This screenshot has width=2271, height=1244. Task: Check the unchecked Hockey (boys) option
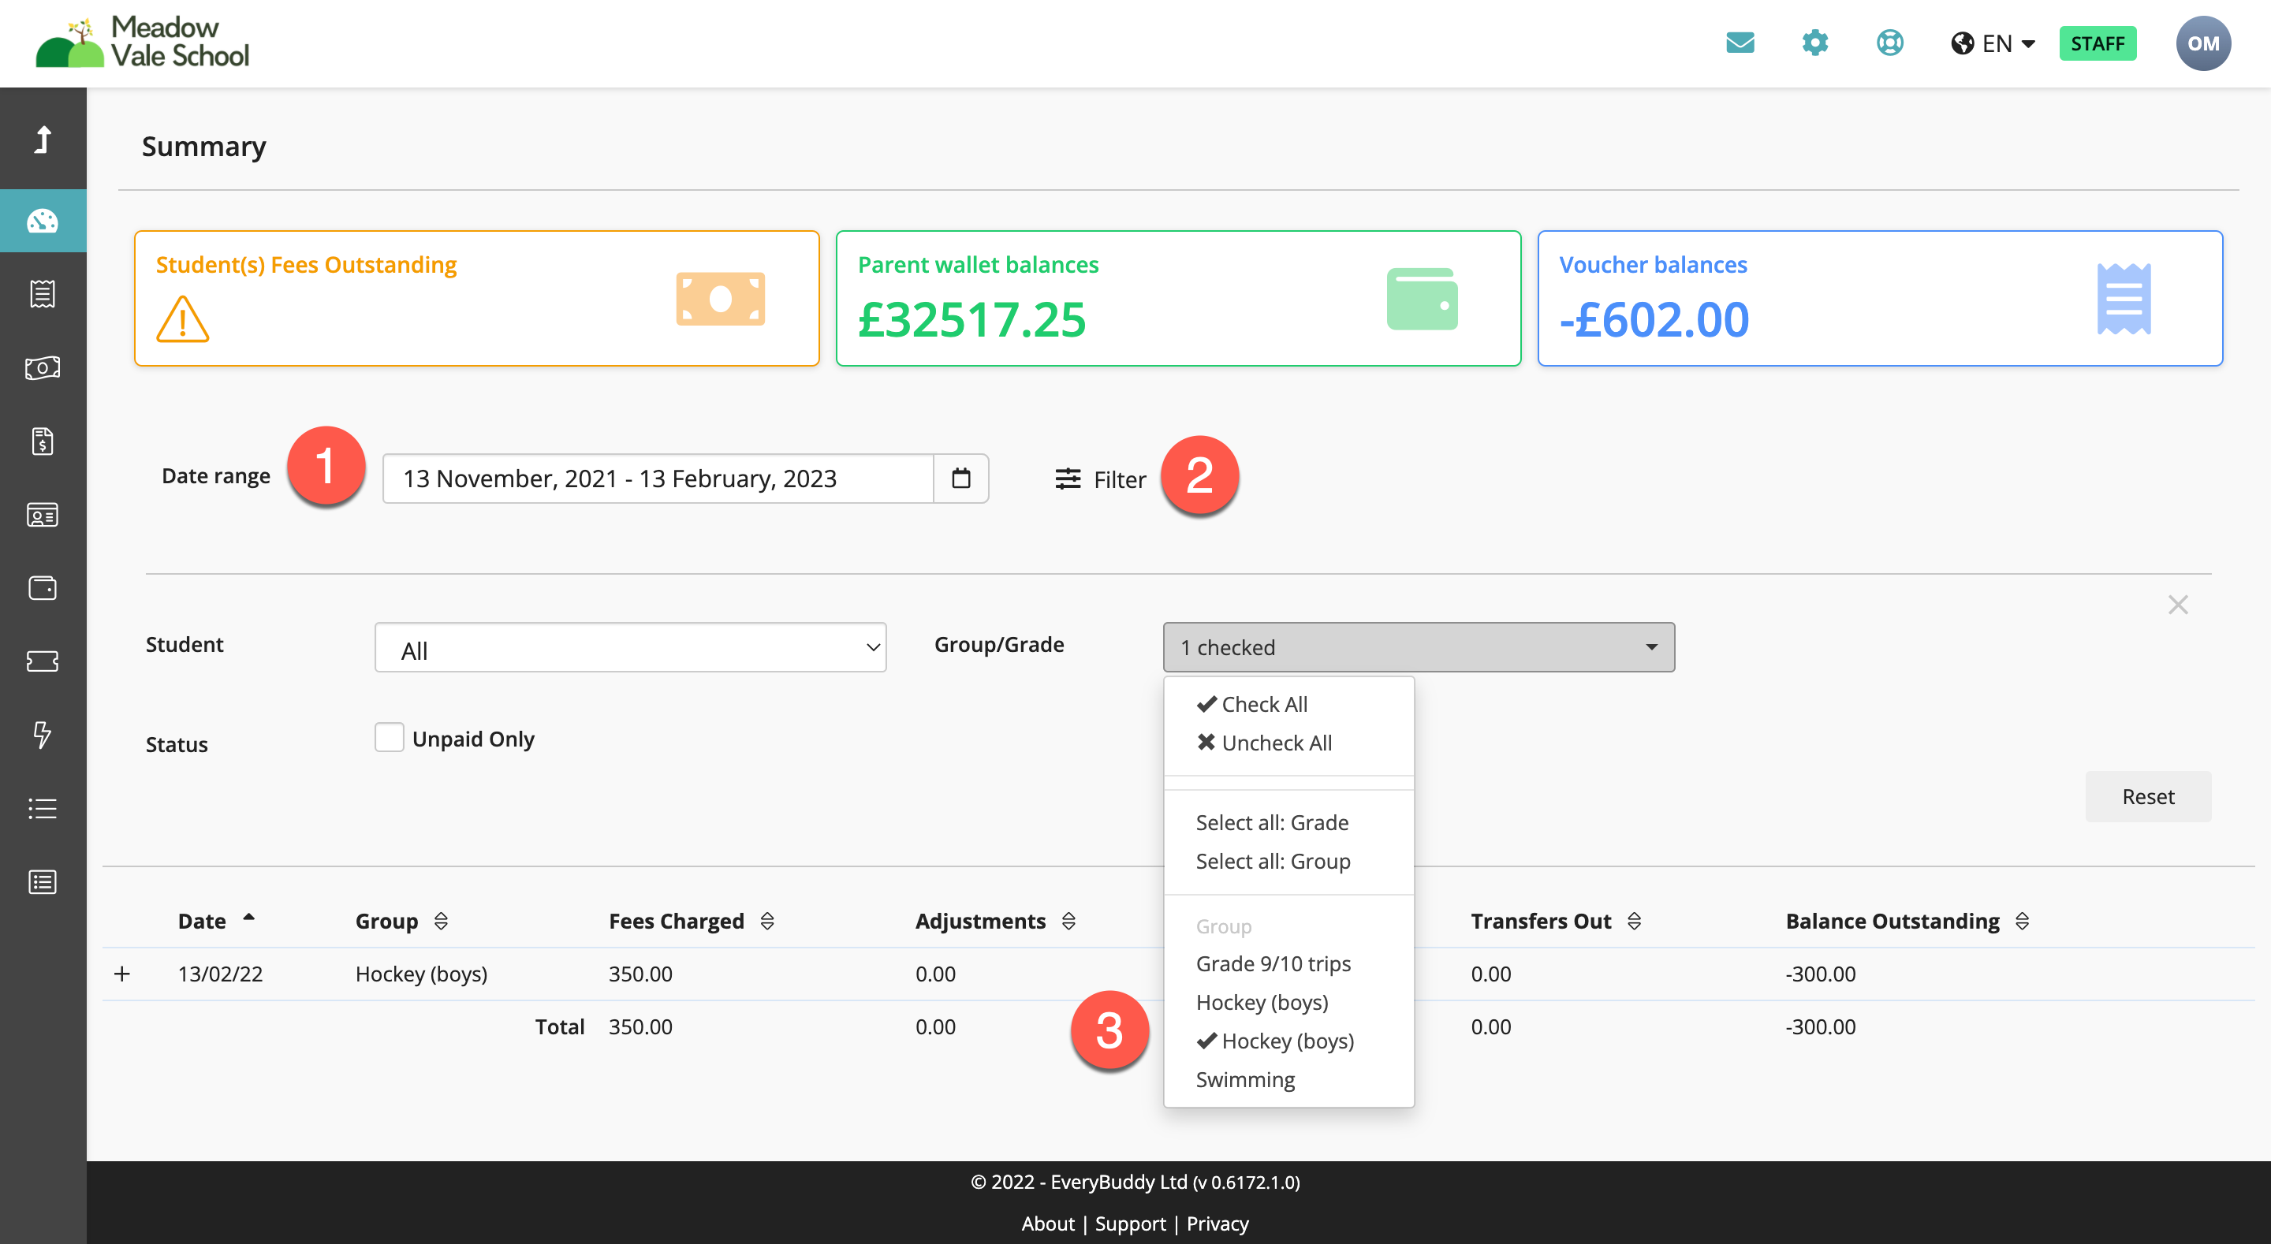pos(1262,1003)
